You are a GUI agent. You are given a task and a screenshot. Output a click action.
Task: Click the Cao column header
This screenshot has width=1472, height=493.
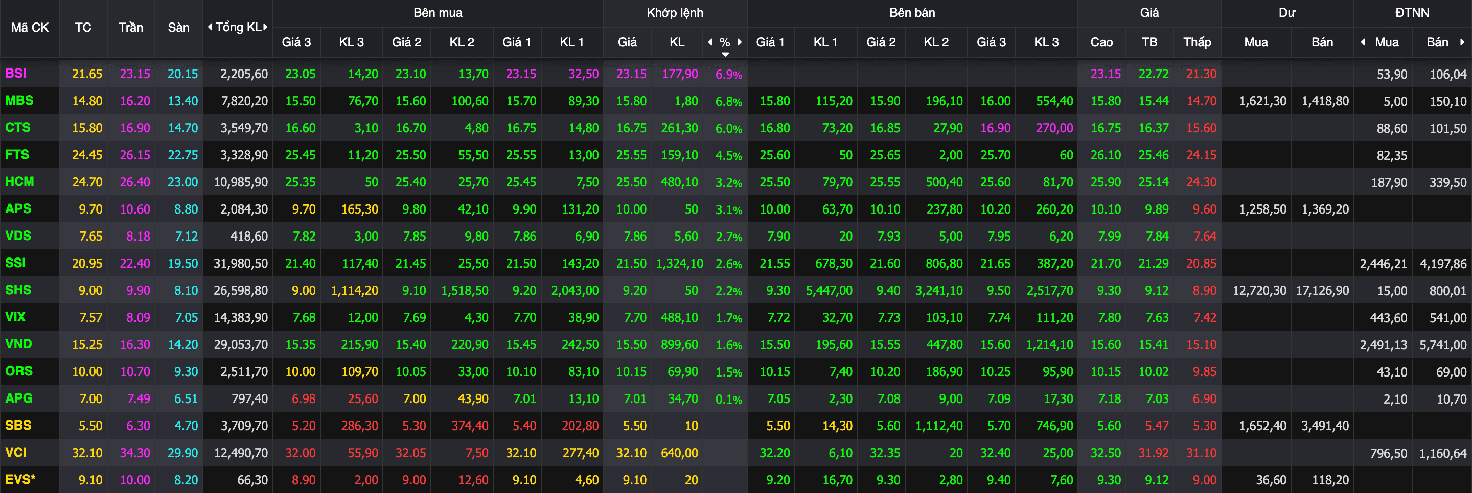click(1101, 42)
